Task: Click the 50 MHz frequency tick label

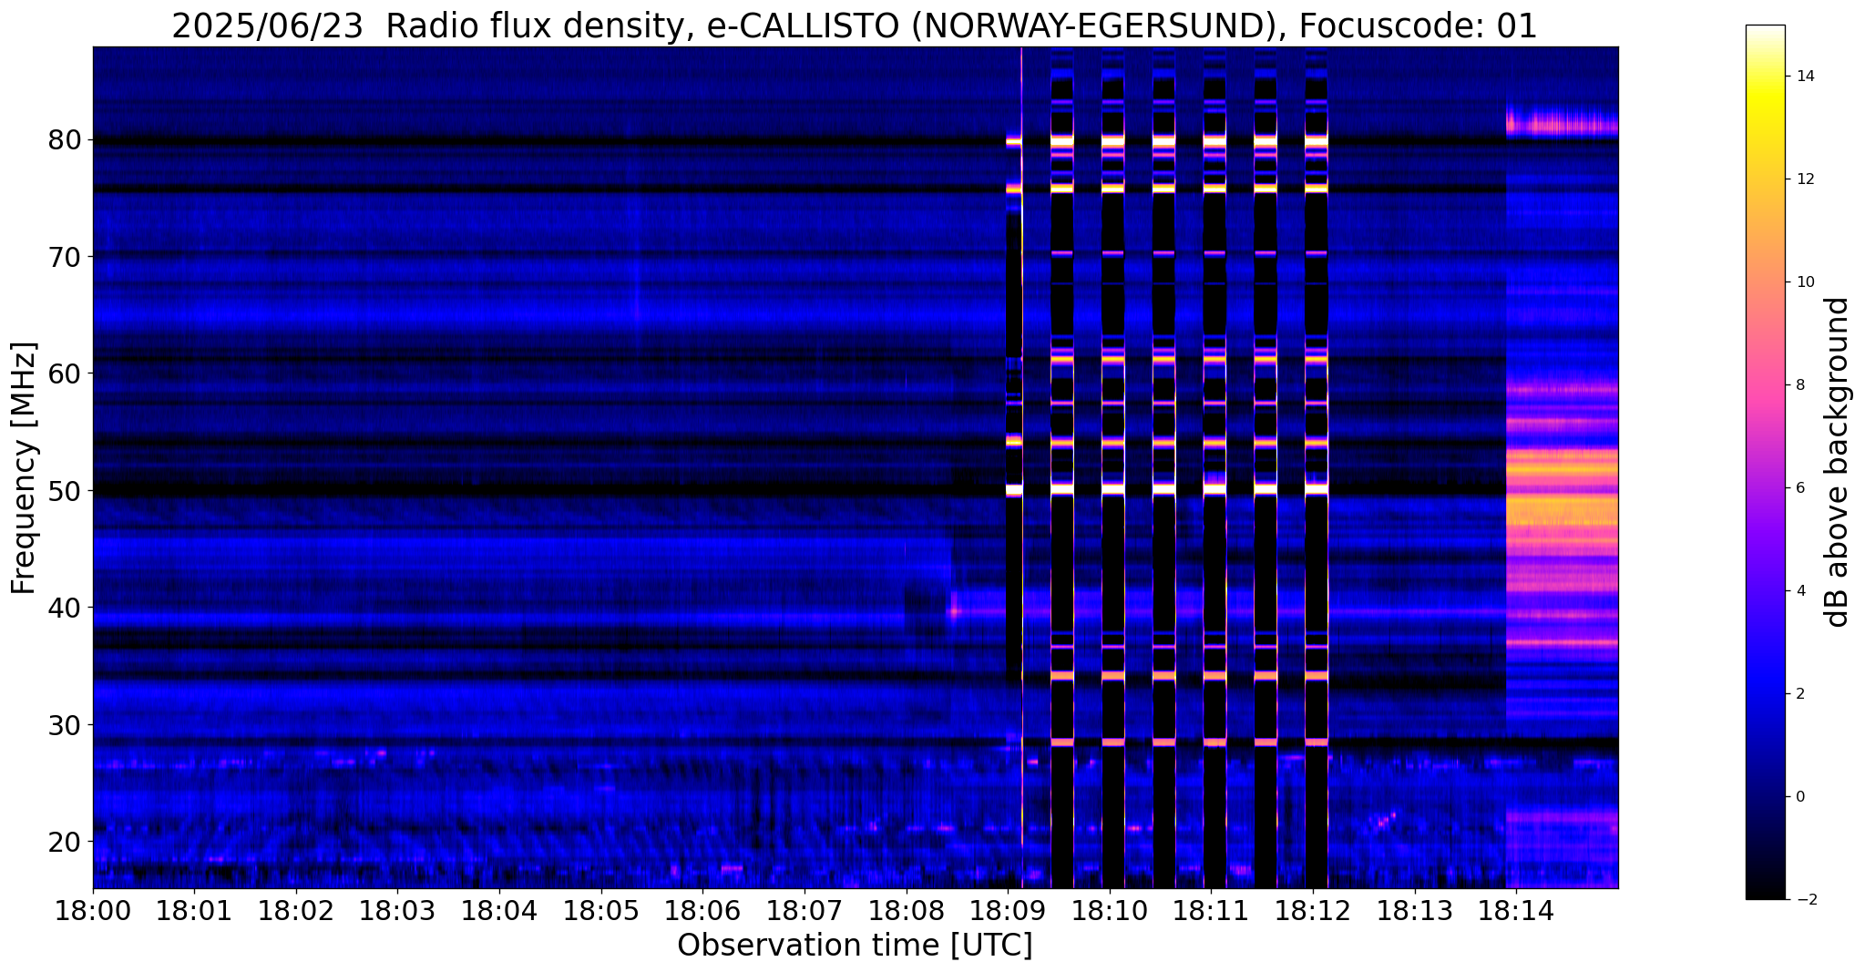Action: (64, 491)
